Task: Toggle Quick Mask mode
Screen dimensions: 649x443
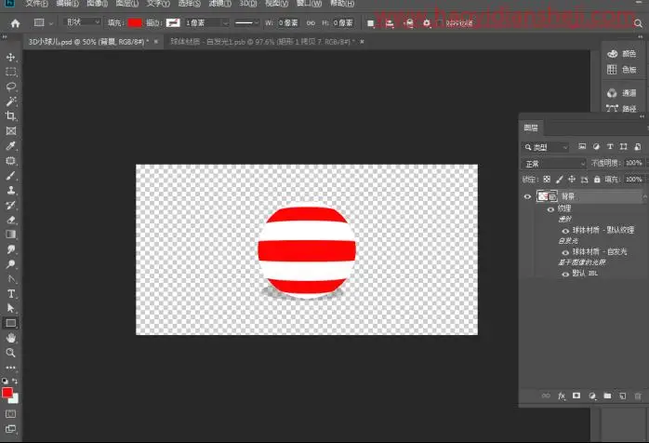Action: coord(11,413)
